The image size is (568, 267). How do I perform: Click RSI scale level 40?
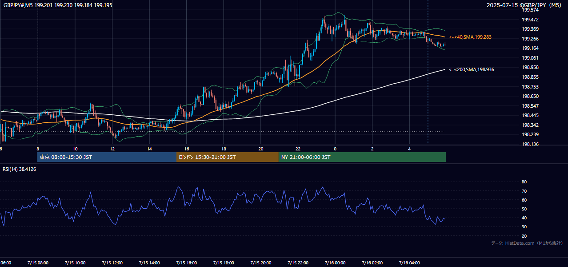(524, 218)
